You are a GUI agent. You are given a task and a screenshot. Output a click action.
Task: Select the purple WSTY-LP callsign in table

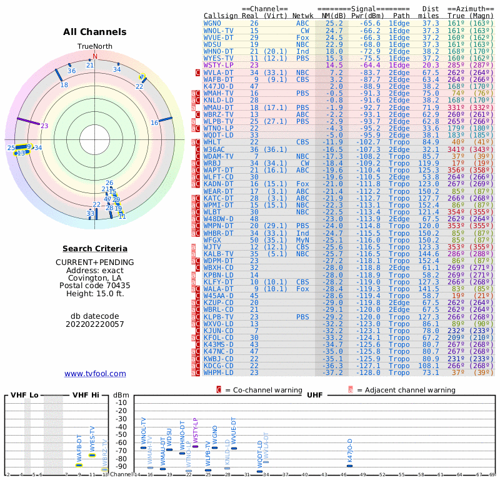click(218, 65)
